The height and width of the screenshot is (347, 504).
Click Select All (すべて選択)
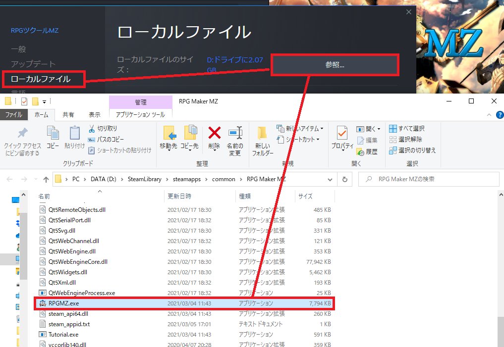406,128
